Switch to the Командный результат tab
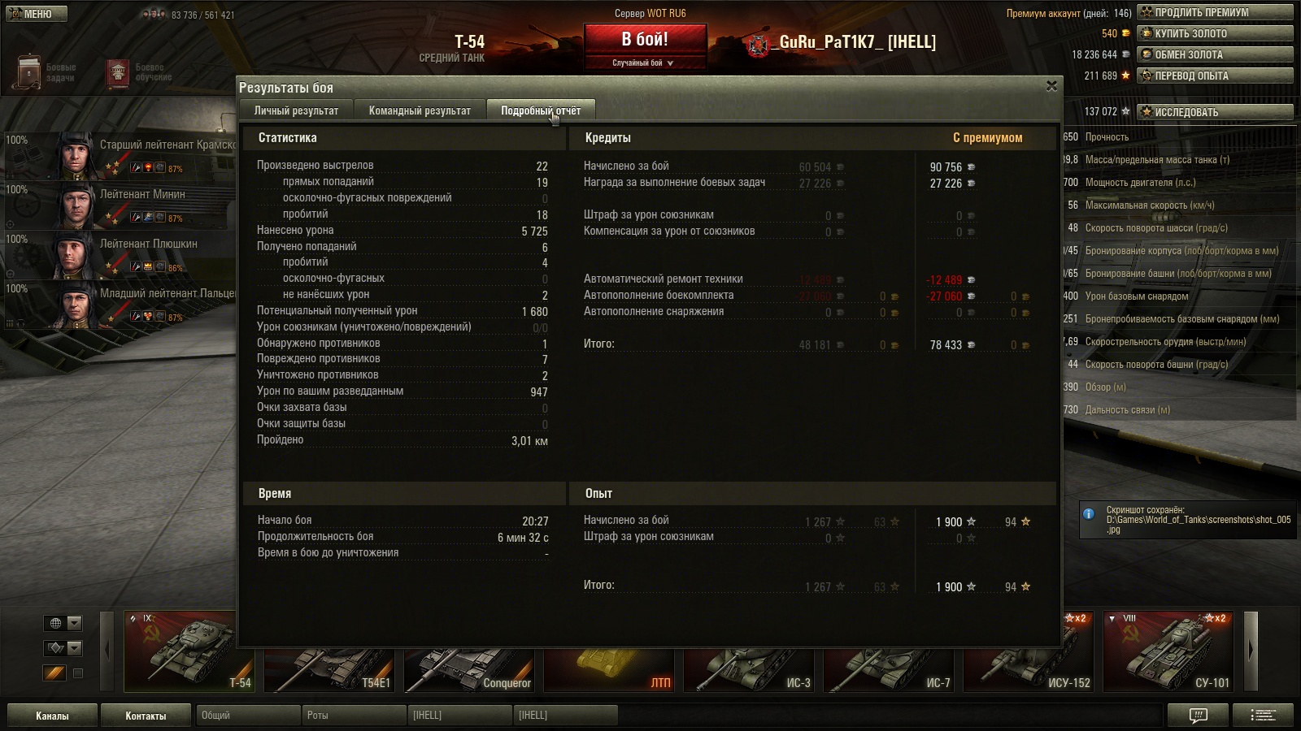The height and width of the screenshot is (731, 1301). click(420, 110)
